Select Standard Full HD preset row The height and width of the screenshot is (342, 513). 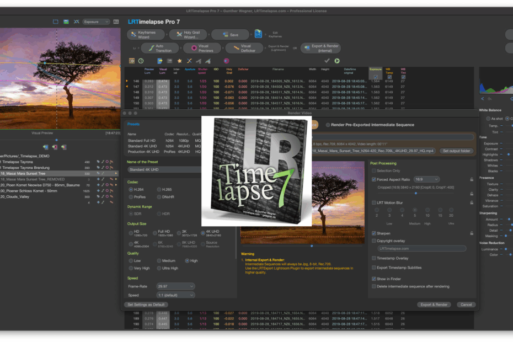pos(164,141)
